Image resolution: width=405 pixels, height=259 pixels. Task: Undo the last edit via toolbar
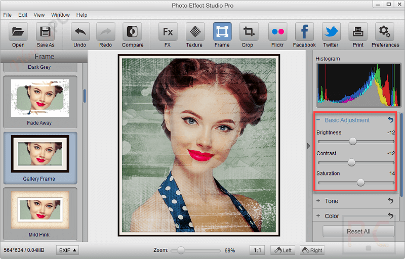tap(80, 32)
